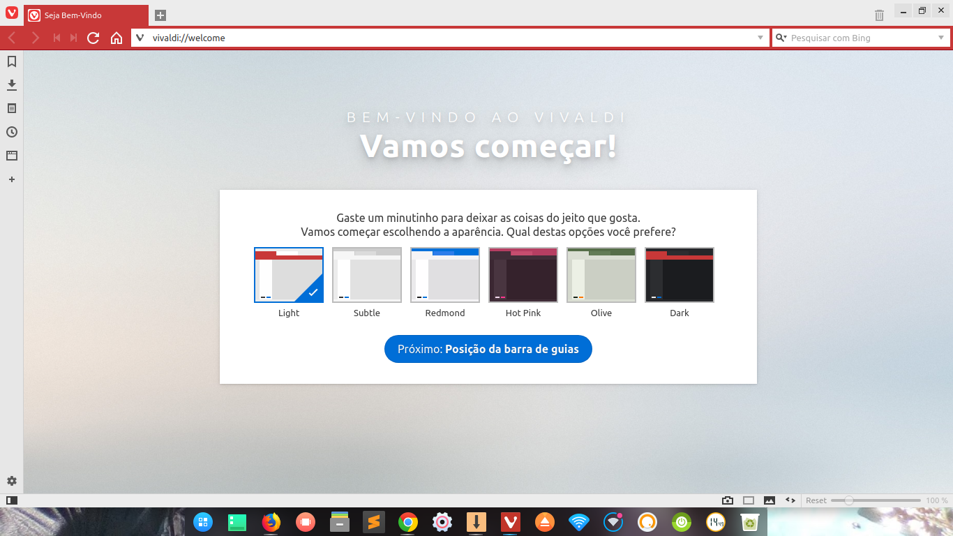The image size is (953, 536).
Task: Click Próximo: Posição da barra de guias
Action: point(488,349)
